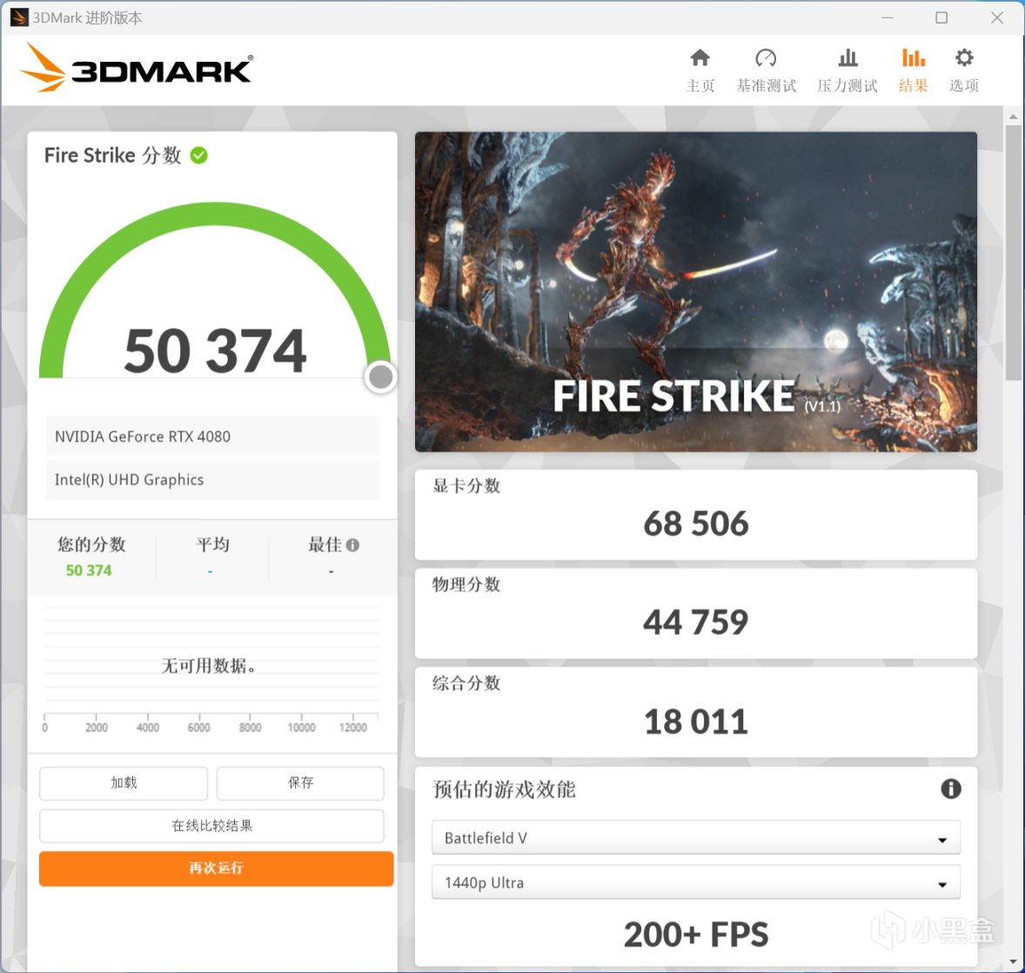Click the green 50 374 under 您的分数

point(89,570)
